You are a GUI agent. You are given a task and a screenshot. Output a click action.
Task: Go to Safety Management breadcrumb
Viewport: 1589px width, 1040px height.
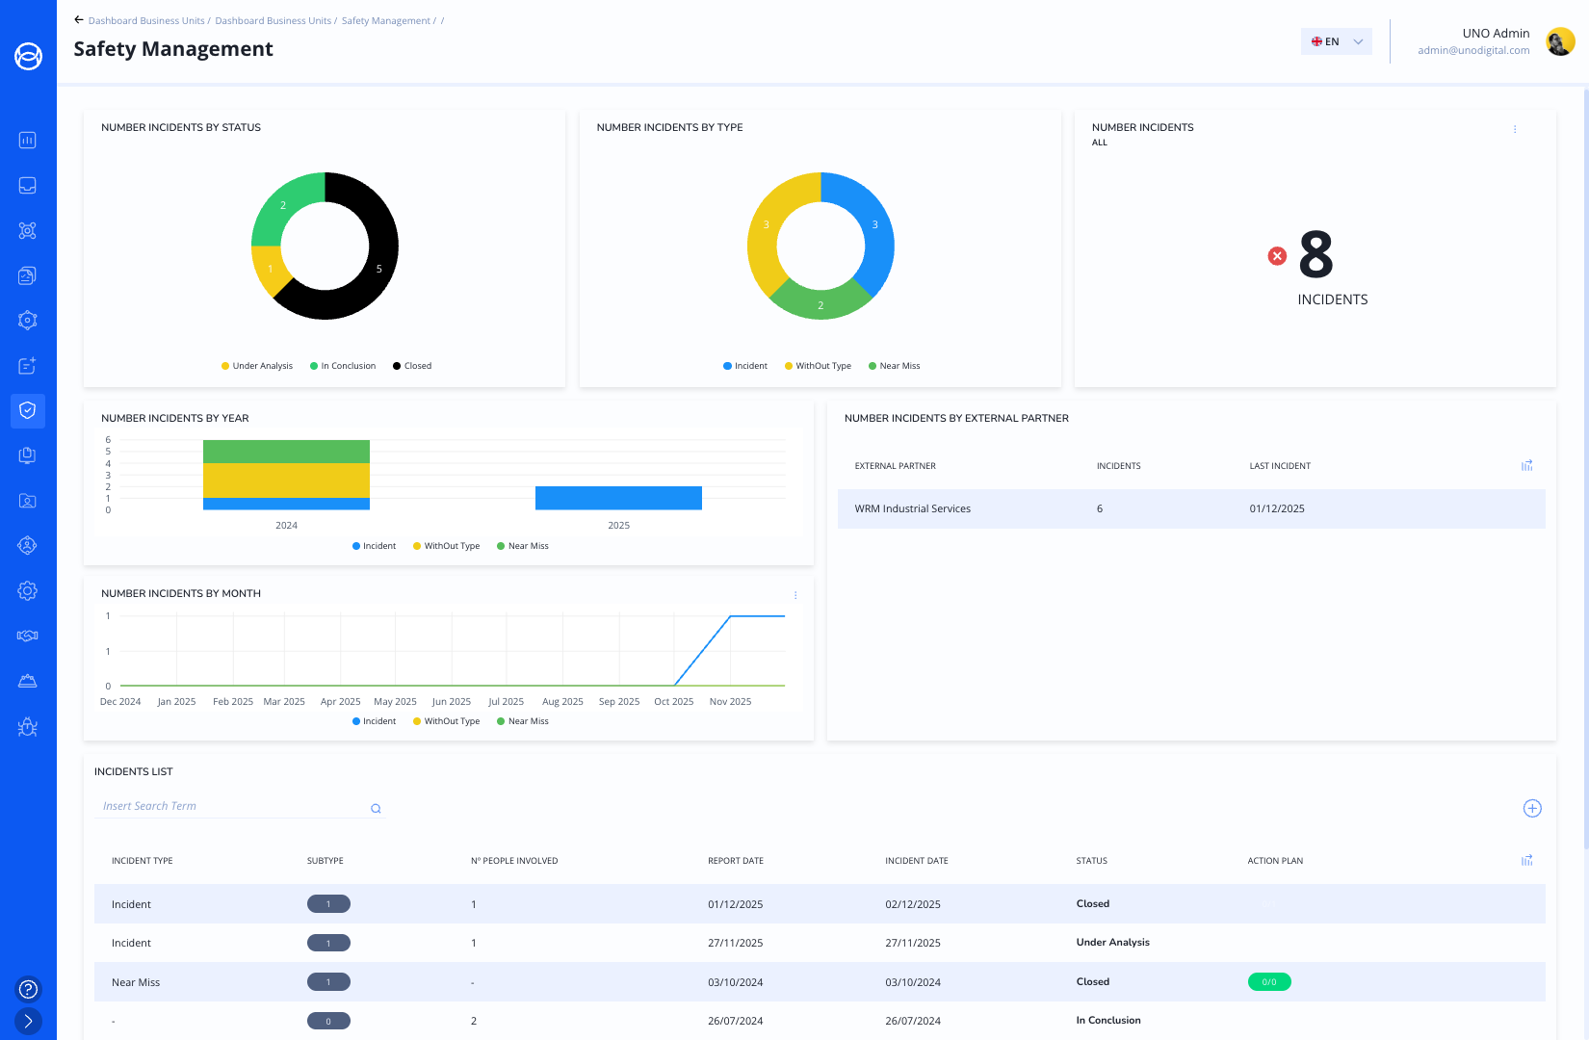tap(385, 21)
